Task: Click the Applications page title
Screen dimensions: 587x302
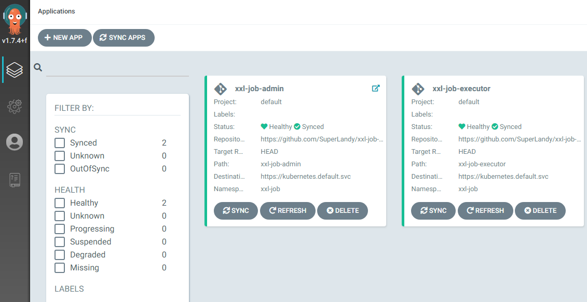Action: tap(57, 11)
